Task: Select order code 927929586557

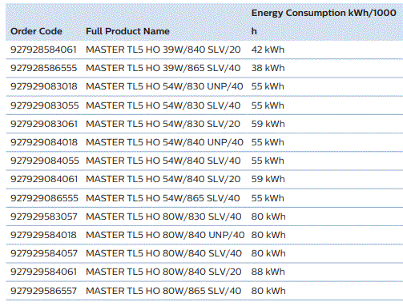Action: (x=43, y=291)
